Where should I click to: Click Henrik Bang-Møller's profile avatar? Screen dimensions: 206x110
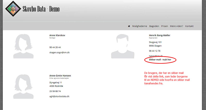click(123, 46)
